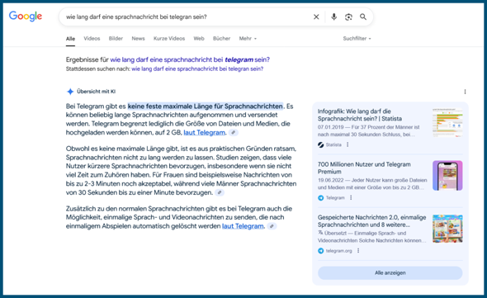
Task: Click the Statista infographic thumbnail
Action: pyautogui.click(x=447, y=122)
